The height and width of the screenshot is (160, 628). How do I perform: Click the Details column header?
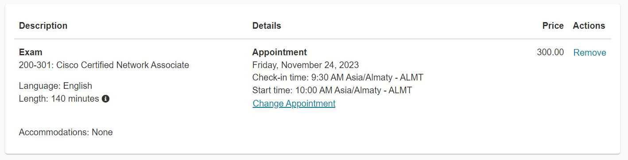(x=267, y=26)
